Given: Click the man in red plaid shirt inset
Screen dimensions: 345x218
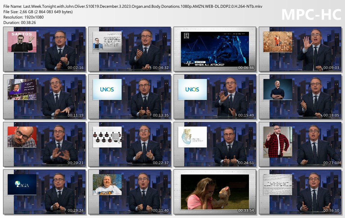Looking at the screenshot, I should point(277,142).
